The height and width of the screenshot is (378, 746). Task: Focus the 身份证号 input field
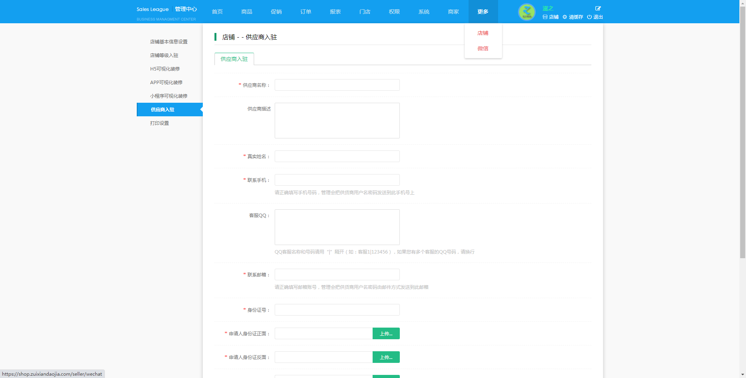point(337,310)
